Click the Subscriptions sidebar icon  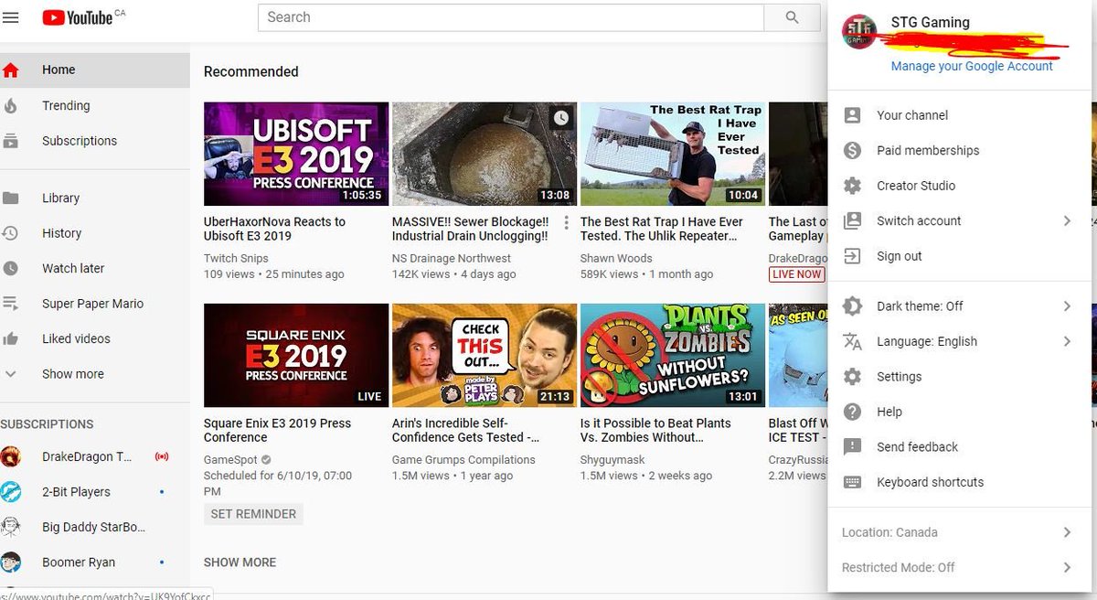(x=10, y=141)
